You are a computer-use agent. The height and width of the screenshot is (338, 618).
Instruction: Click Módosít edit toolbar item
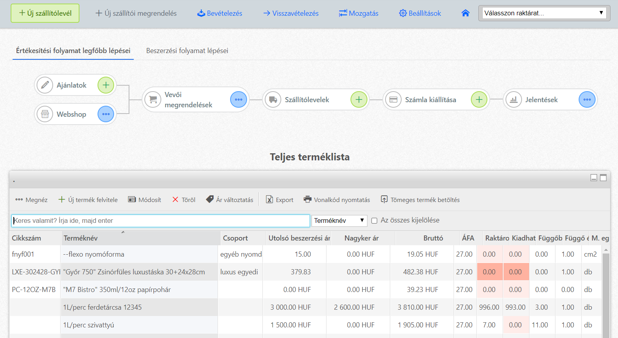(x=145, y=200)
